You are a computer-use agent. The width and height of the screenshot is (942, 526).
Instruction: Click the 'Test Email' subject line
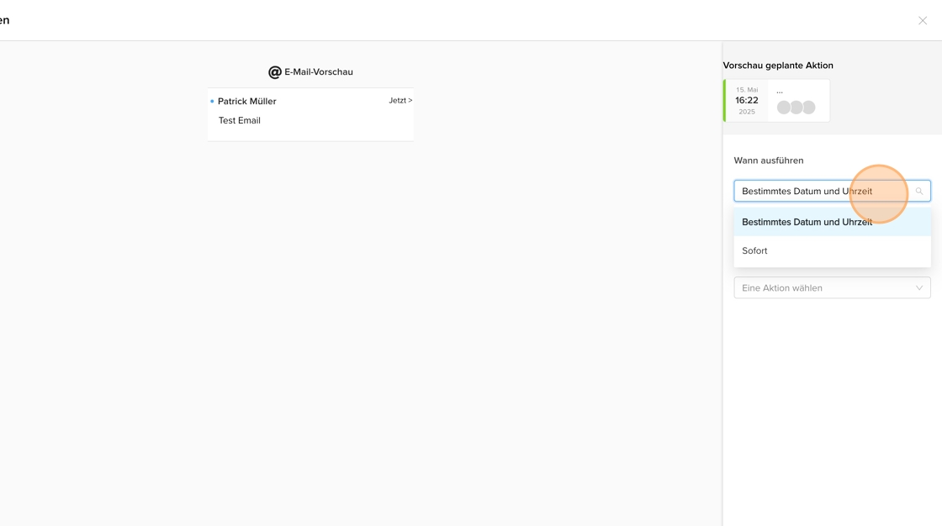click(x=239, y=120)
